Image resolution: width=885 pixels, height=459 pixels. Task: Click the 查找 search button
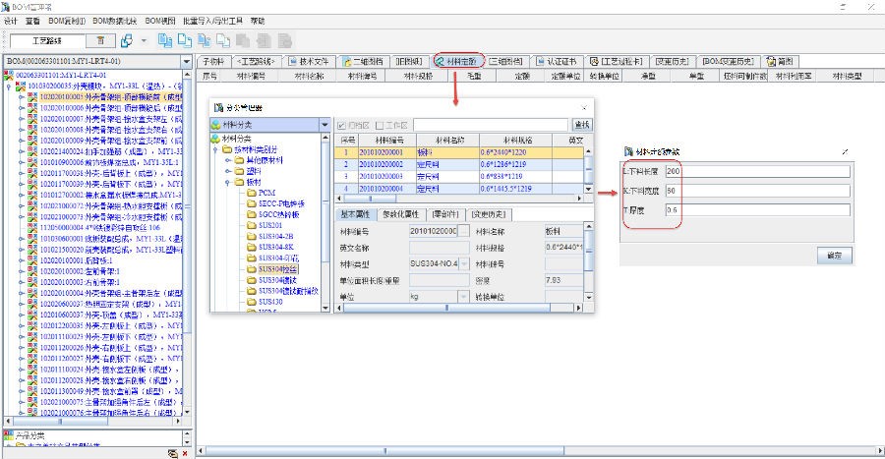[581, 125]
